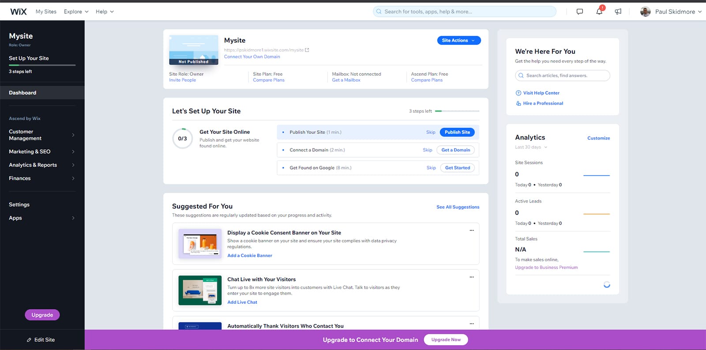Viewport: 706px width, 350px height.
Task: Click Visit Help Center link
Action: point(541,93)
